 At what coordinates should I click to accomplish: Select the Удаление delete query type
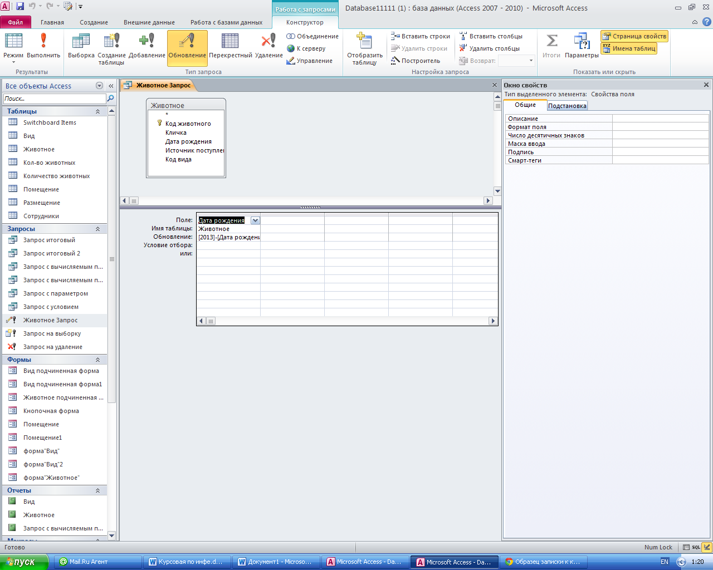(269, 46)
